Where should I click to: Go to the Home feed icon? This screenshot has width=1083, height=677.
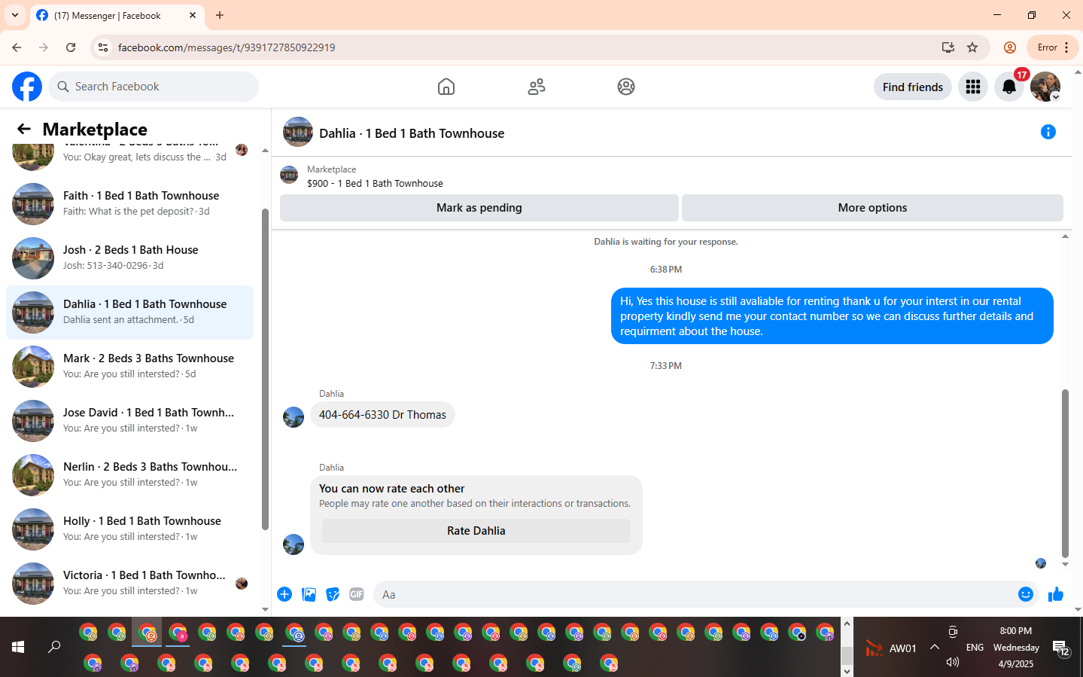click(446, 87)
